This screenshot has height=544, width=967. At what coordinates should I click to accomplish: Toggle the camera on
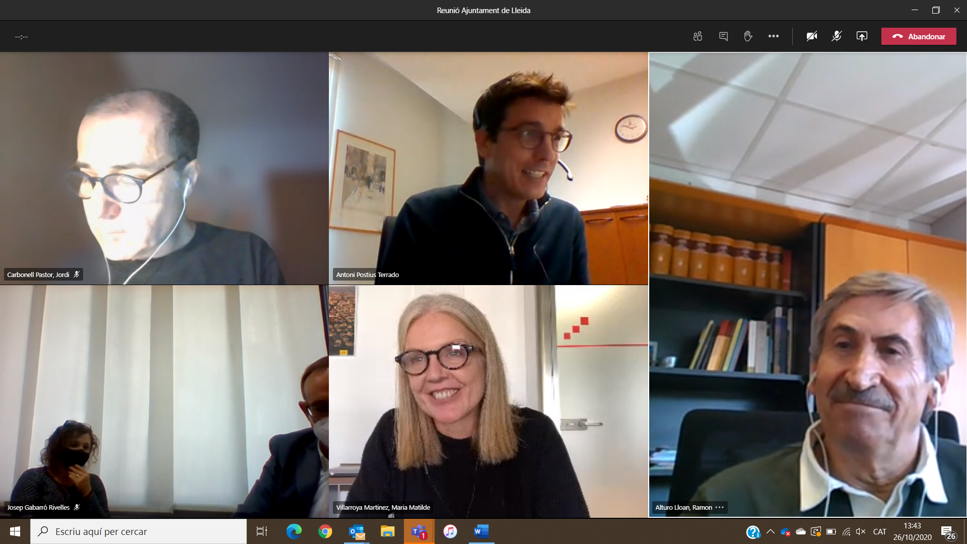click(811, 36)
